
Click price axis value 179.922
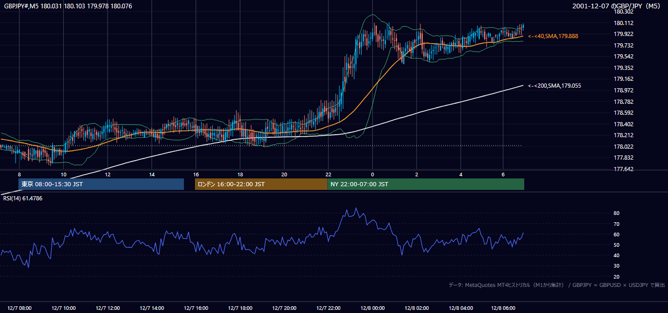[x=623, y=34]
